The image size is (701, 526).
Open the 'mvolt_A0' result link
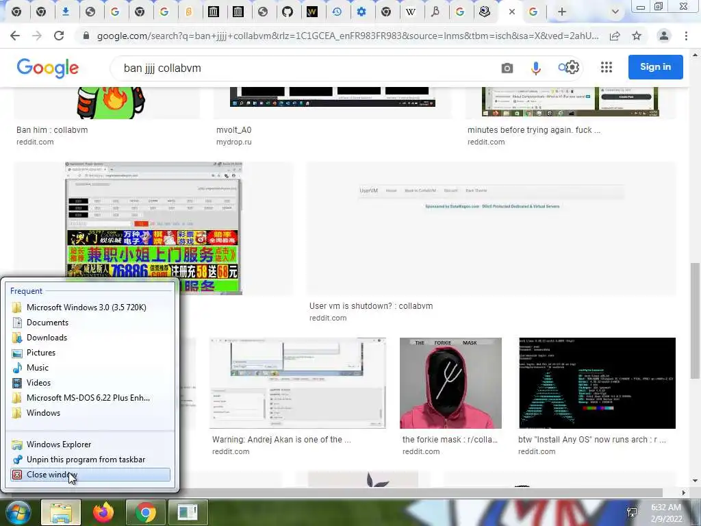tap(234, 129)
